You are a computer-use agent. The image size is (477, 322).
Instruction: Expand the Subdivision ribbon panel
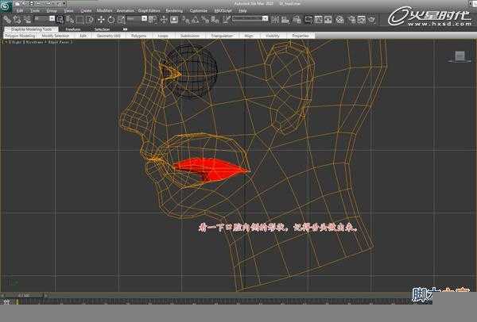[190, 36]
